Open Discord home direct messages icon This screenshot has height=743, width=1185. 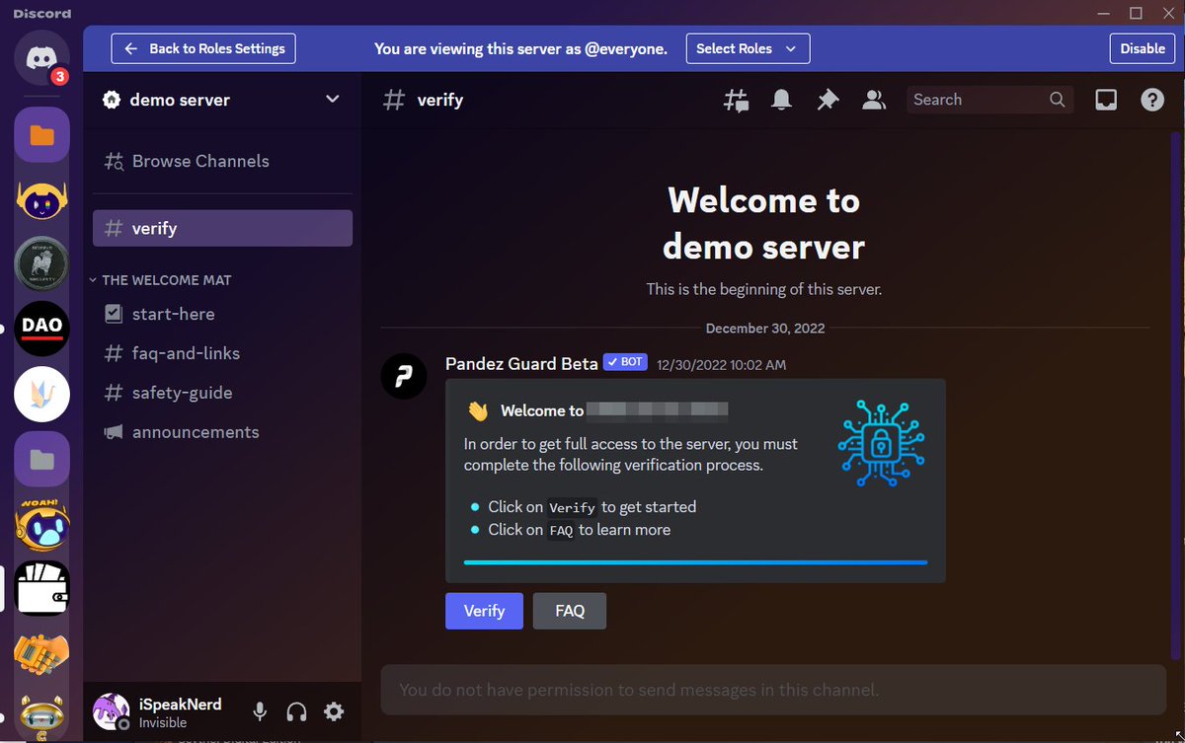click(x=41, y=58)
